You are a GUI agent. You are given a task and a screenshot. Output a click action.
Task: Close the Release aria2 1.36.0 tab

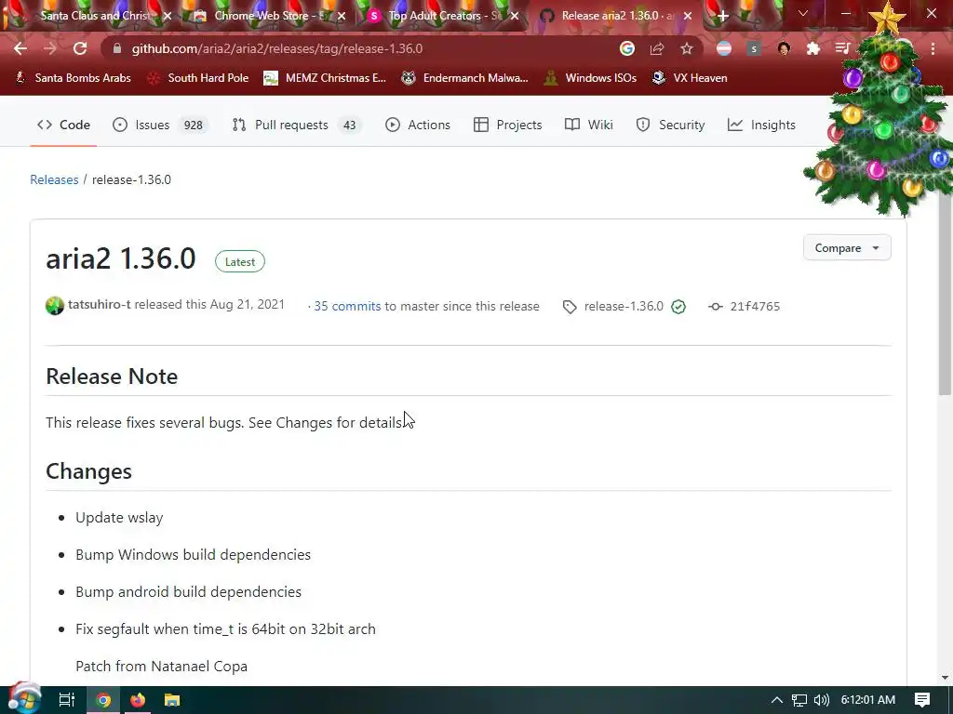tap(688, 16)
